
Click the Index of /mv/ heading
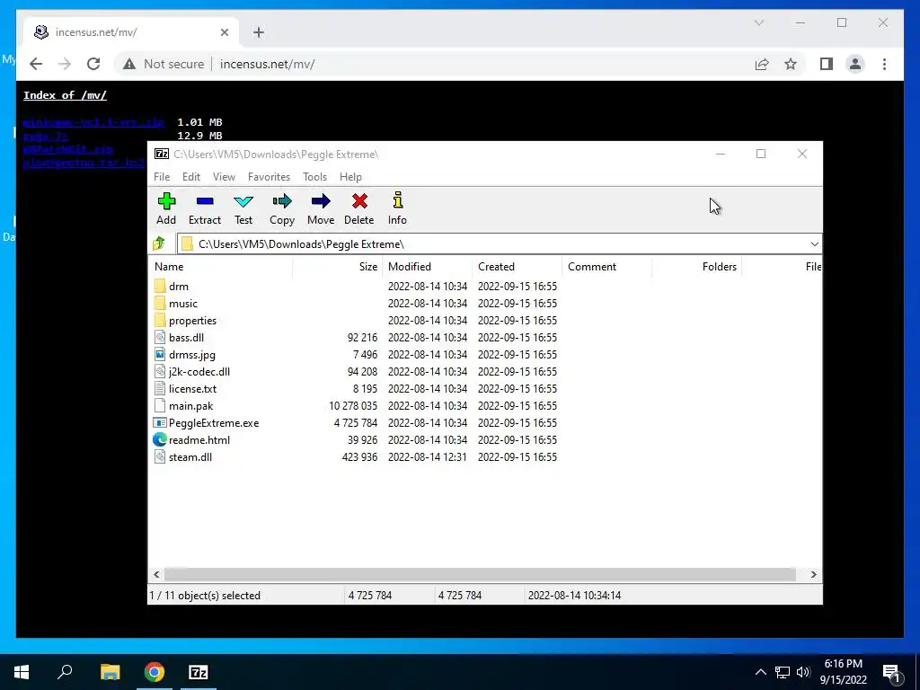tap(65, 95)
